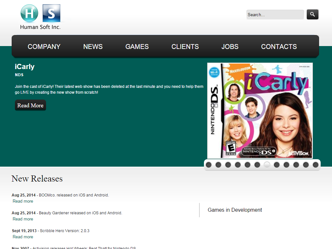Click the iCarly heading in the slider
The image size is (332, 249).
coord(25,66)
